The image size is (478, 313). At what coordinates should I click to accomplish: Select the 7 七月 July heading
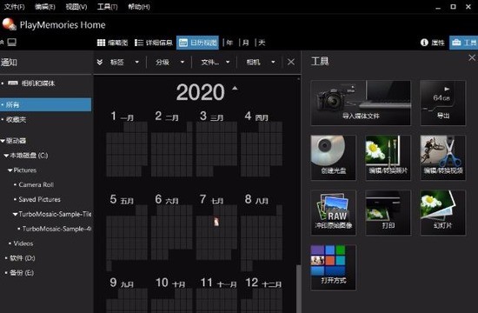211,199
